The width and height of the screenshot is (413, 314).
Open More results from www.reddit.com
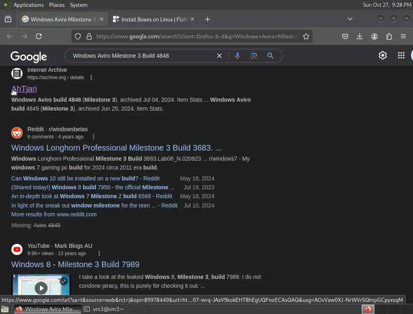(54, 214)
